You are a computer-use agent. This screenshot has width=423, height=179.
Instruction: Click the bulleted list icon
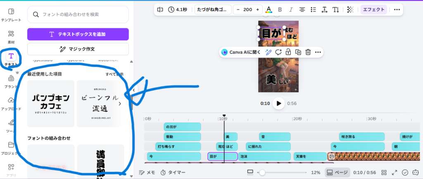(313, 9)
